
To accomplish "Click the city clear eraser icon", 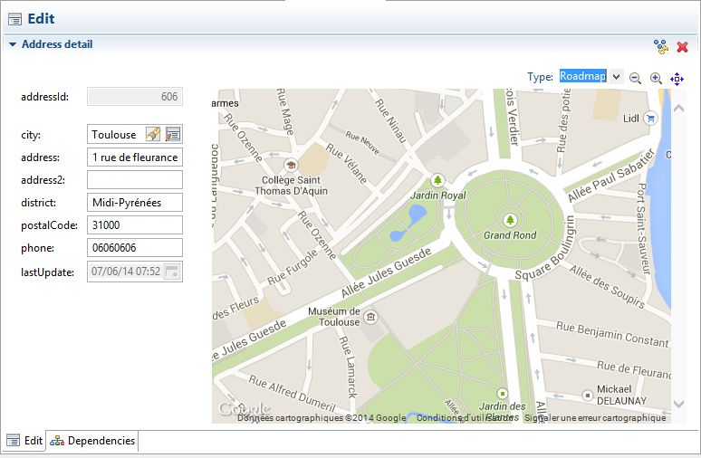I will pyautogui.click(x=153, y=134).
